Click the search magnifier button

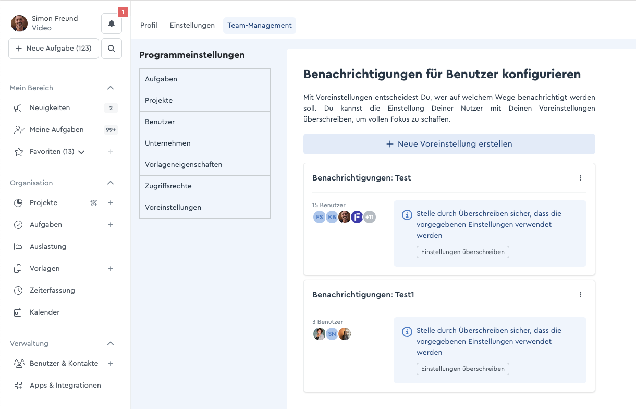click(x=112, y=49)
